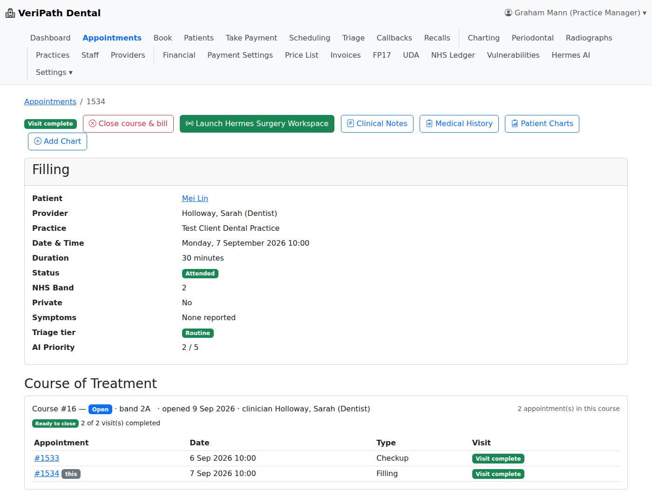Open the Patients section
Viewport: 652px width, 497px height.
[199, 38]
